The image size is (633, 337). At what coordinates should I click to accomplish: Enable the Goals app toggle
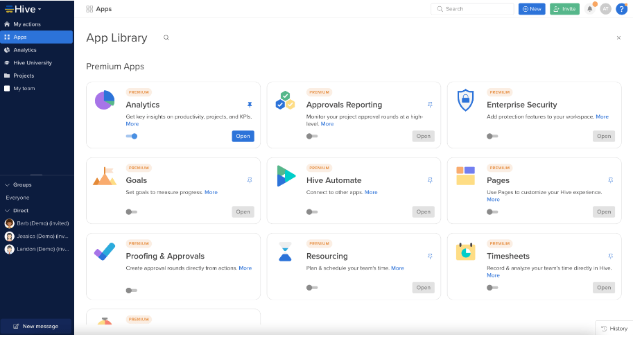[x=132, y=212]
